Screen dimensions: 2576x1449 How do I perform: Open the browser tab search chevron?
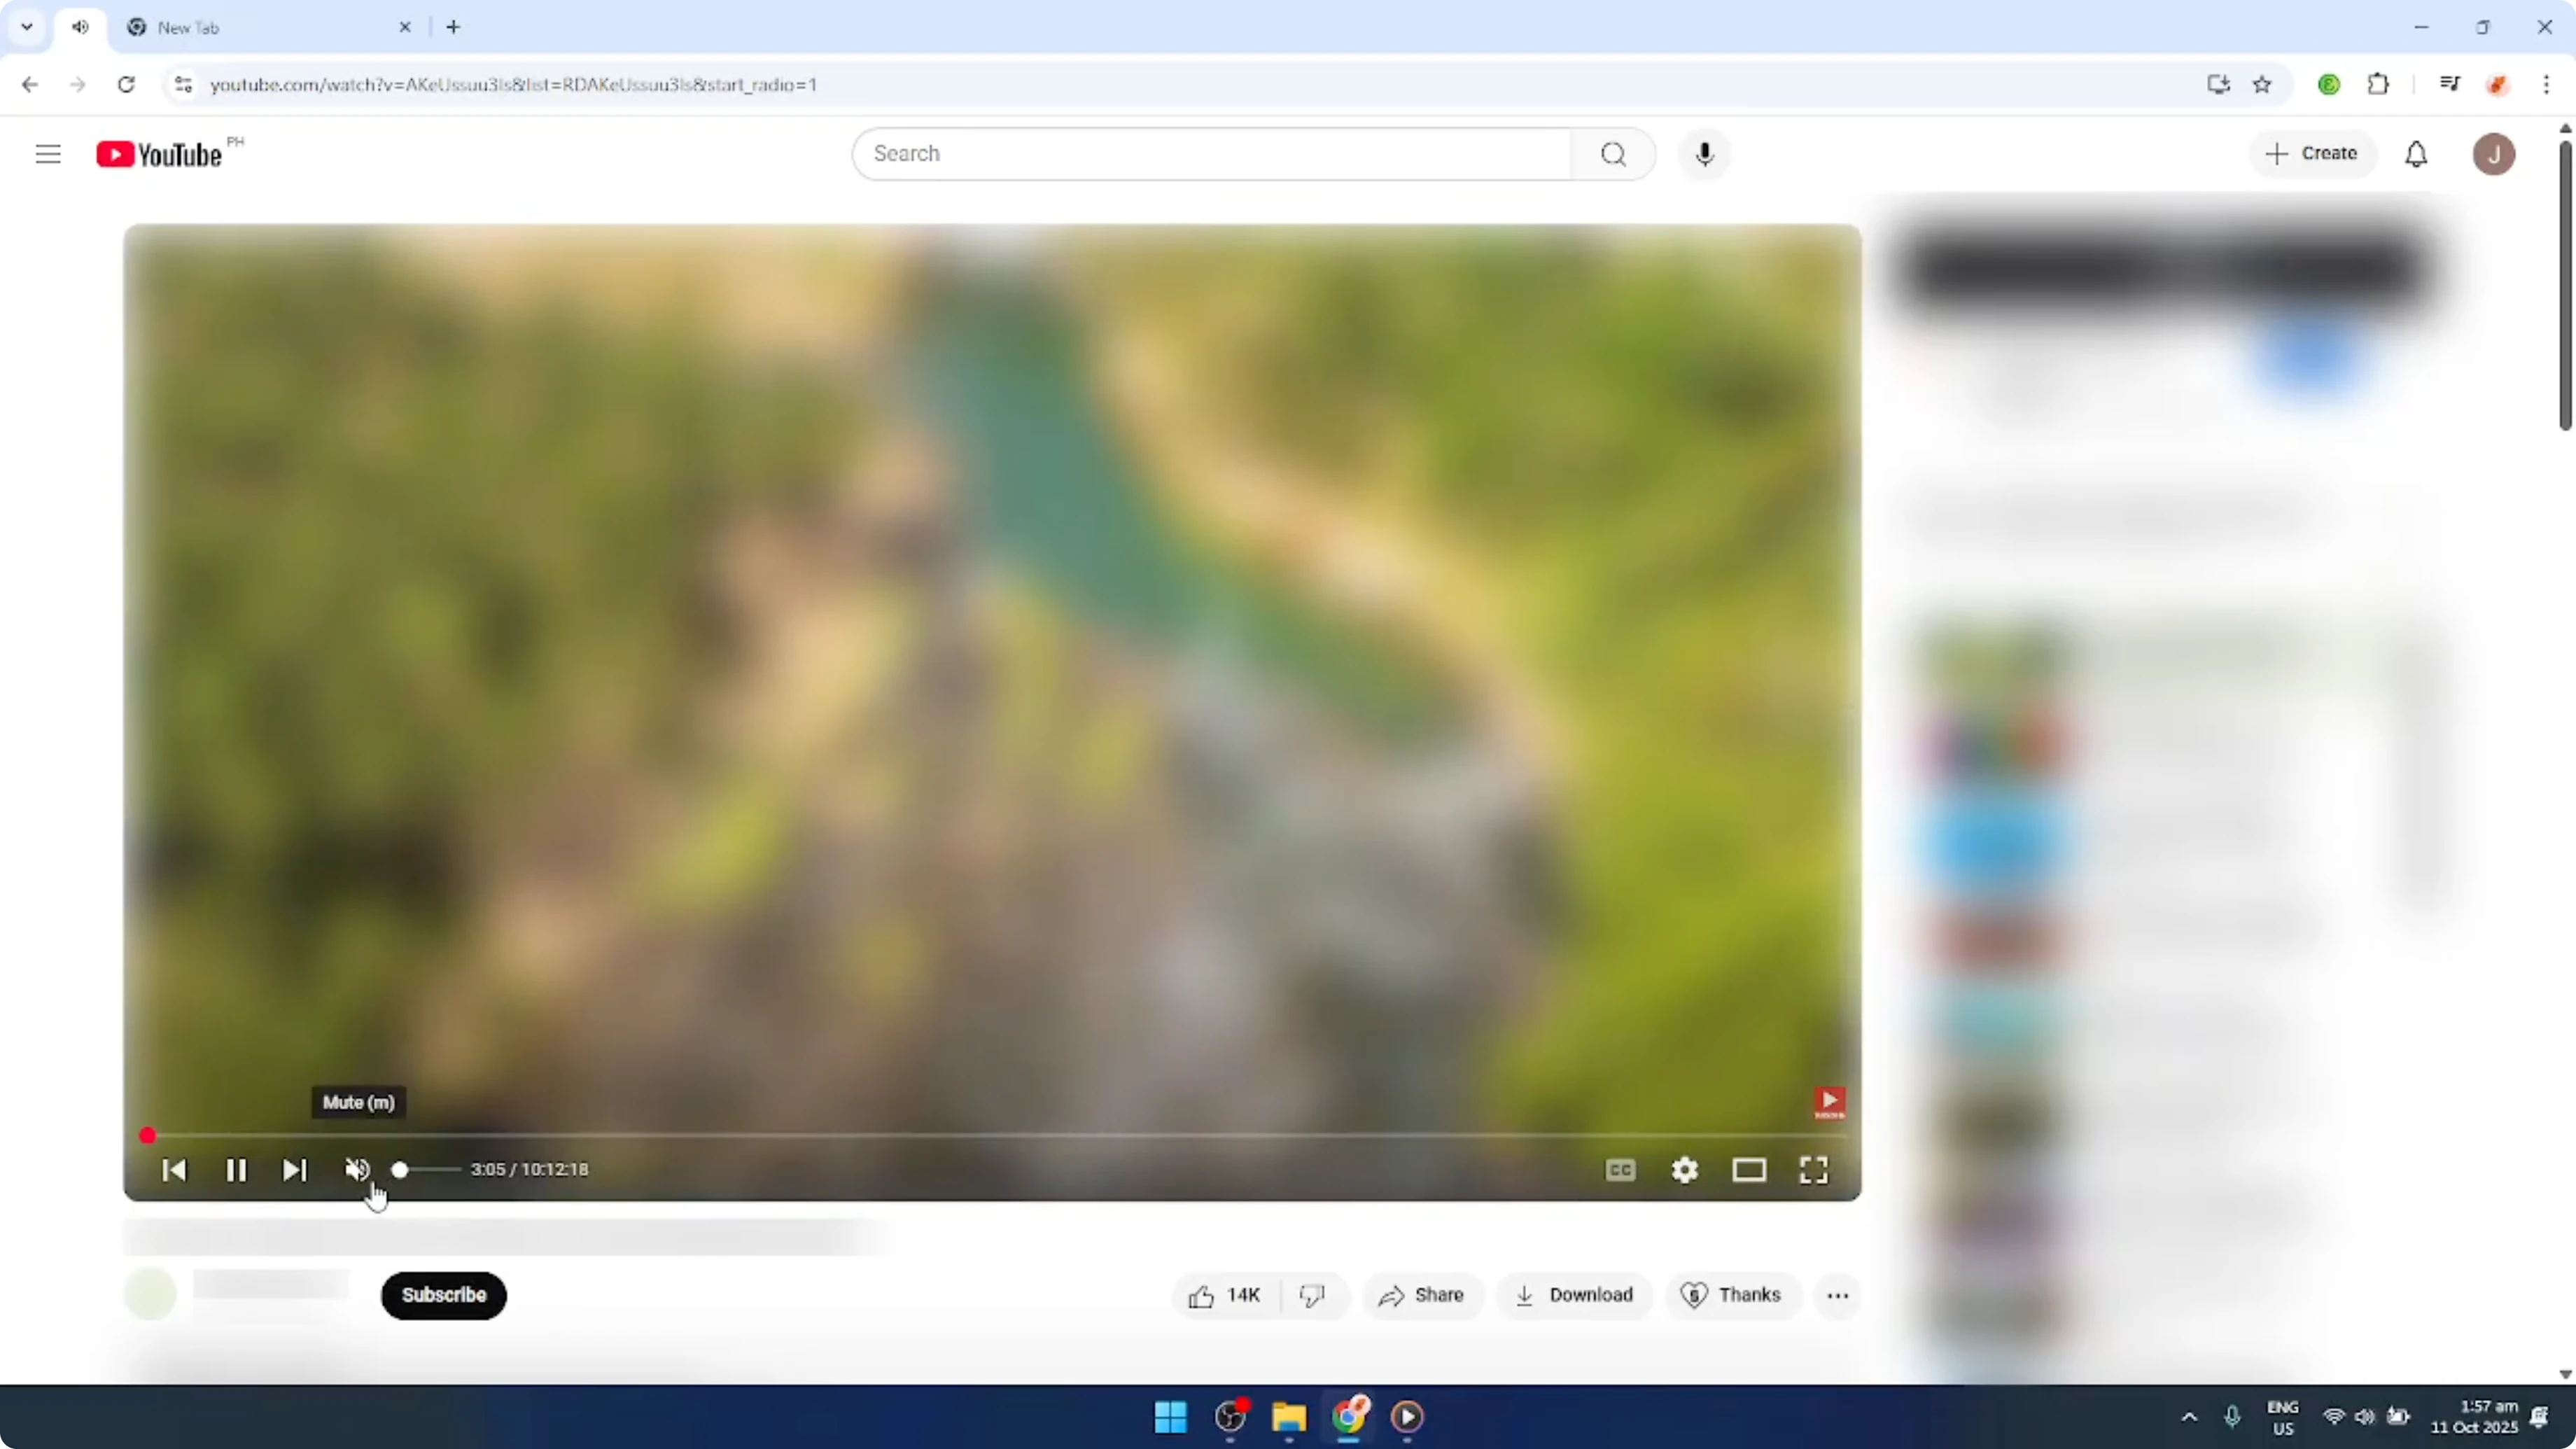27,27
